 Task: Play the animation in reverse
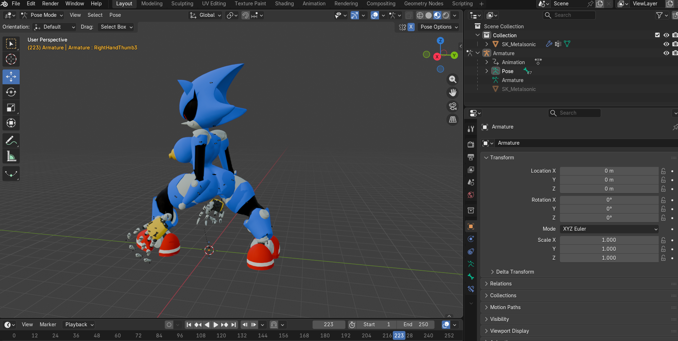[207, 325]
